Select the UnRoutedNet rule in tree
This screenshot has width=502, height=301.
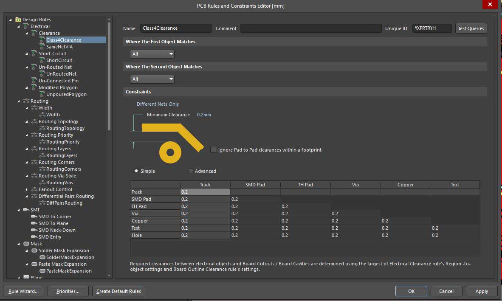(61, 74)
